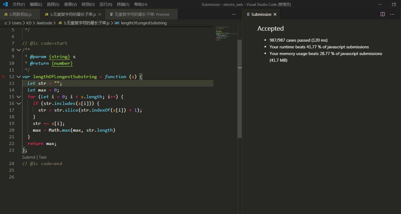The image size is (401, 214).
Task: Click the Submit code lens link
Action: click(29, 157)
